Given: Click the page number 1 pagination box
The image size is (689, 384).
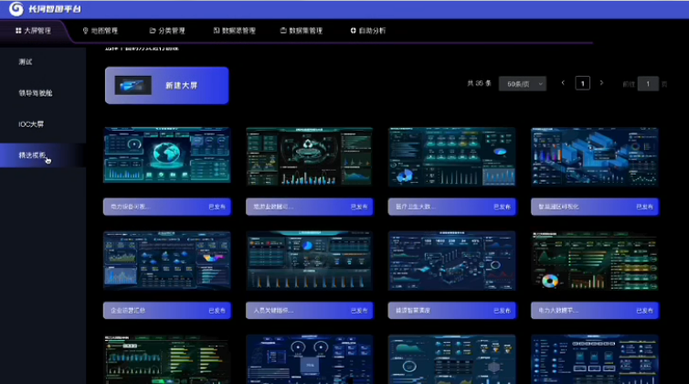Looking at the screenshot, I should coord(582,83).
